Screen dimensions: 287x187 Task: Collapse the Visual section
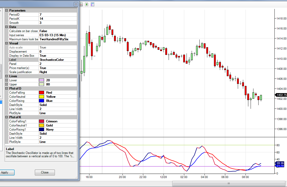click(x=7, y=43)
